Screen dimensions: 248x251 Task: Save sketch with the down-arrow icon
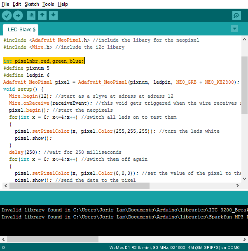tap(53, 16)
